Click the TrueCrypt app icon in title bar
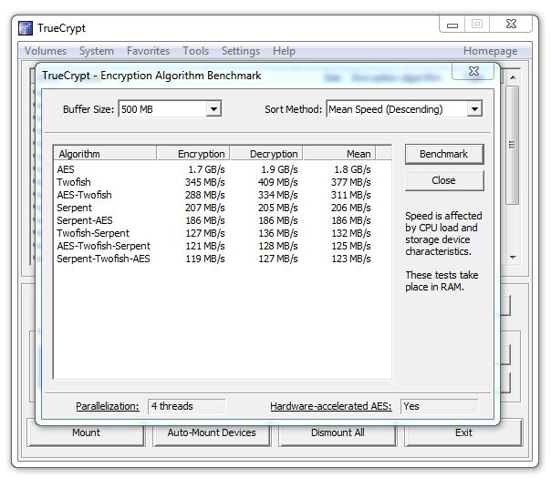Screen dimensions: 551x478 click(26, 28)
